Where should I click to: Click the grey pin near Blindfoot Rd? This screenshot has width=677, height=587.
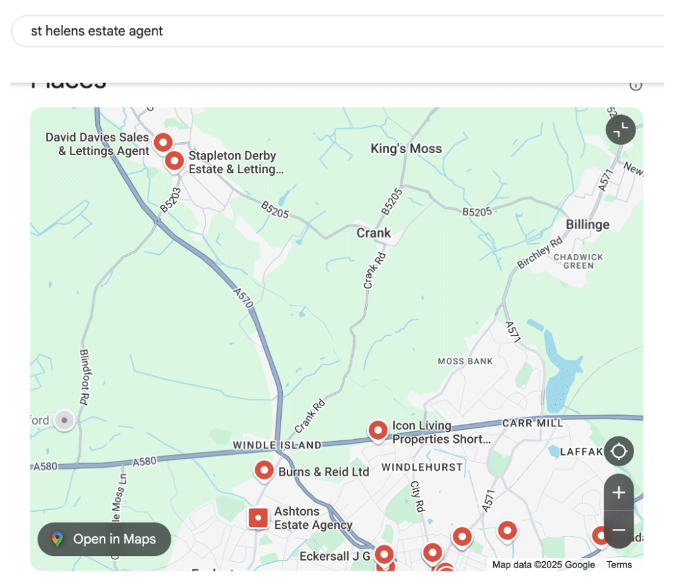[64, 420]
